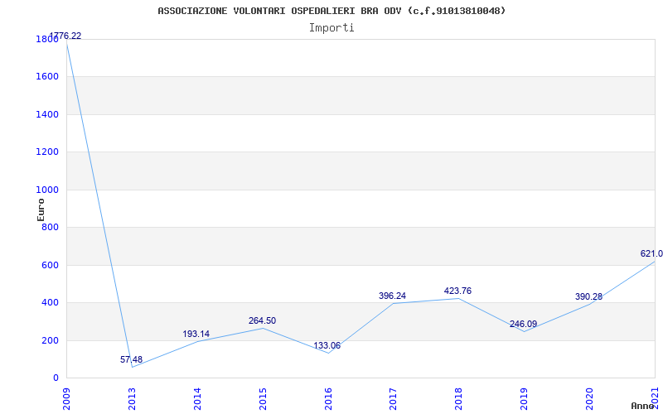Screen dimensions: 663x414
Task: Click the 264.50 value label
Action: pos(262,320)
